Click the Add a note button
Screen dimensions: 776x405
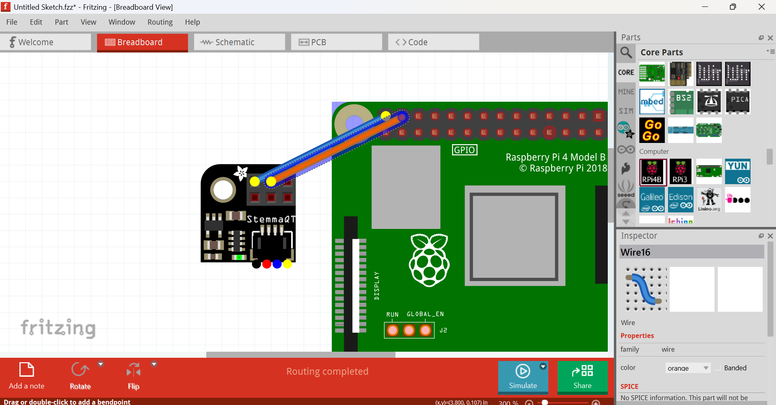coord(27,376)
